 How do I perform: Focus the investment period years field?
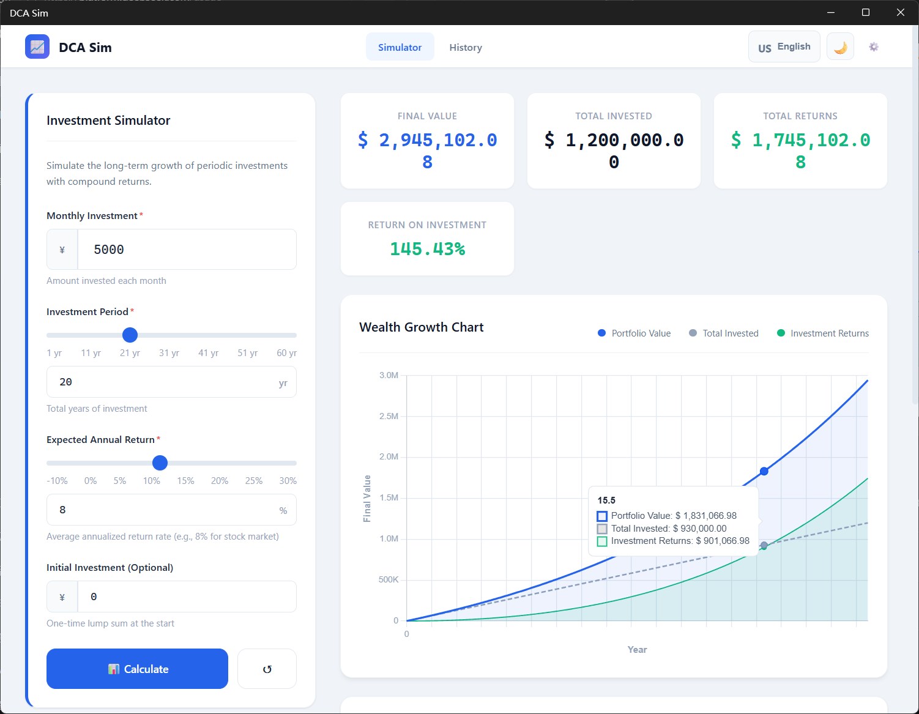(171, 382)
